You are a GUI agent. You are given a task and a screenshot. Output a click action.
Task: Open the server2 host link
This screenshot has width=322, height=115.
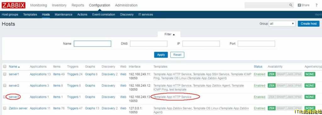[14, 86]
